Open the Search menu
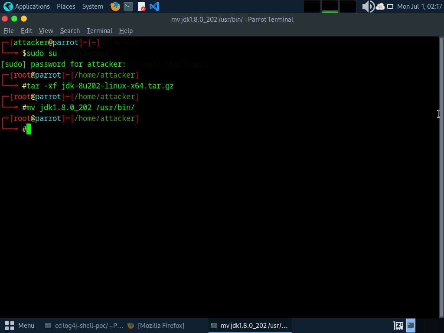Screen dimensions: 444x333 tap(70, 31)
